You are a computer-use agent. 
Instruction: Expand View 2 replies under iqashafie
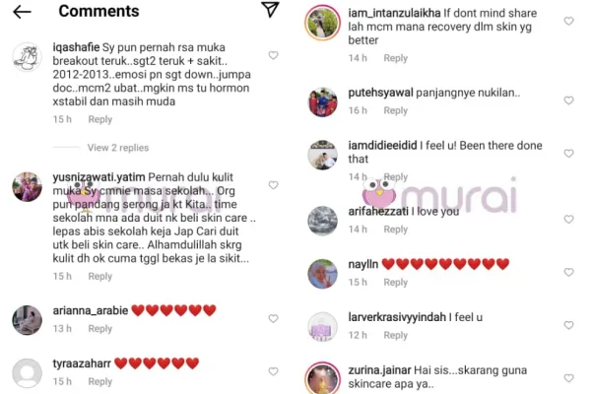pyautogui.click(x=118, y=148)
